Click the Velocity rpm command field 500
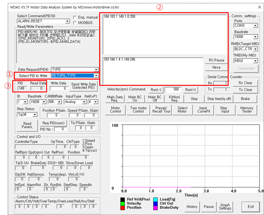 tap(173, 90)
